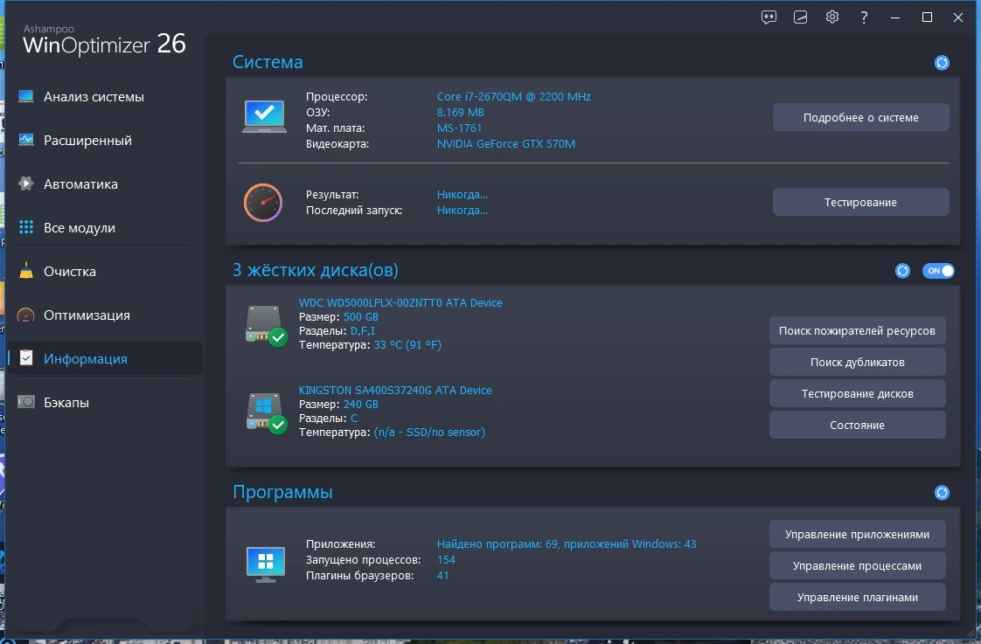This screenshot has width=981, height=644.
Task: Click the Оптимизация gauge icon
Action: pos(25,315)
